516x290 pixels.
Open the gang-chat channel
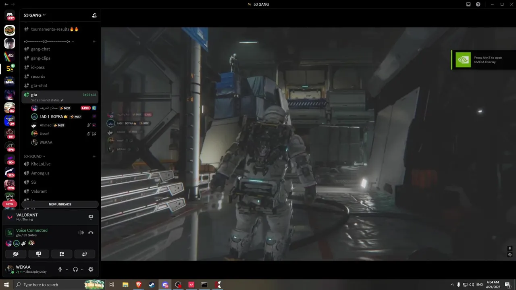point(60,49)
